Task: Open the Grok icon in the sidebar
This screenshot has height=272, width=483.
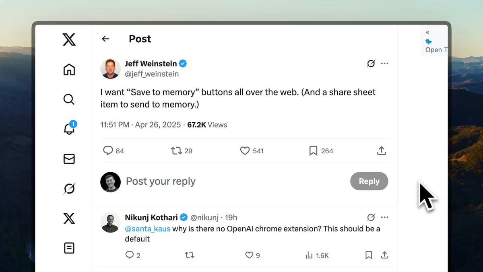Action: [x=69, y=189]
